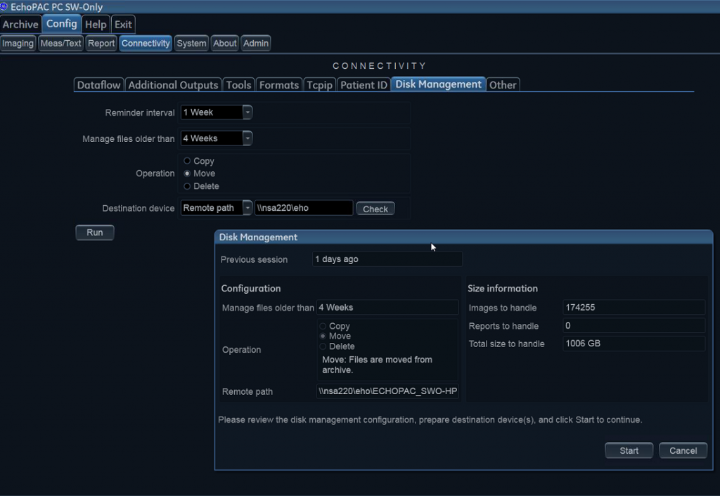720x496 pixels.
Task: Select the Delete operation radio button
Action: tap(187, 186)
